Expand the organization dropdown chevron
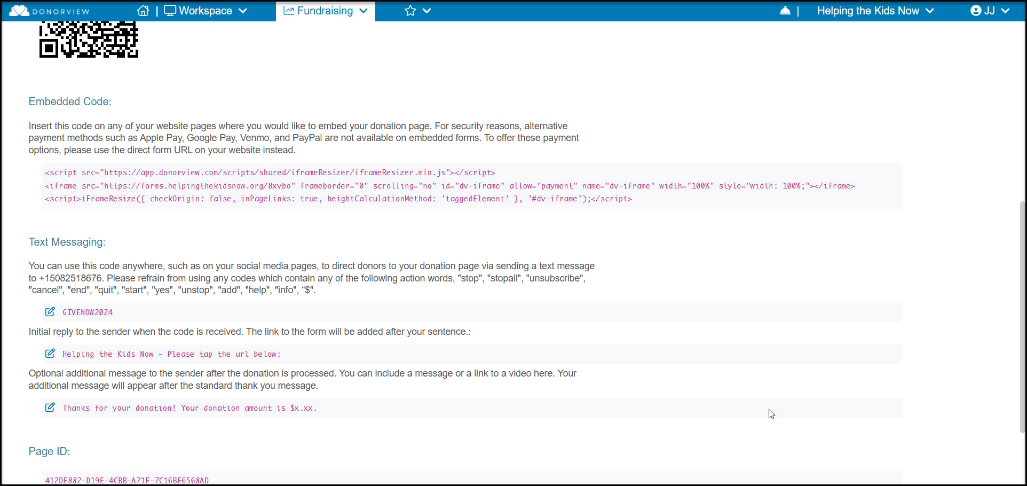 pyautogui.click(x=930, y=11)
